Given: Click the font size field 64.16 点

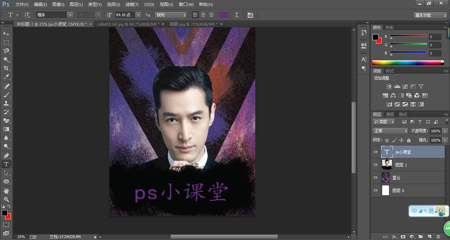Looking at the screenshot, I should click(125, 15).
